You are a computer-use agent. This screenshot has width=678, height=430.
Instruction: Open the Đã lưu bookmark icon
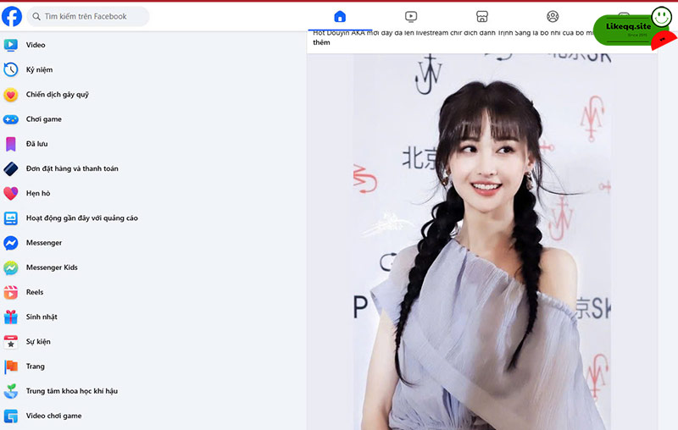point(11,144)
